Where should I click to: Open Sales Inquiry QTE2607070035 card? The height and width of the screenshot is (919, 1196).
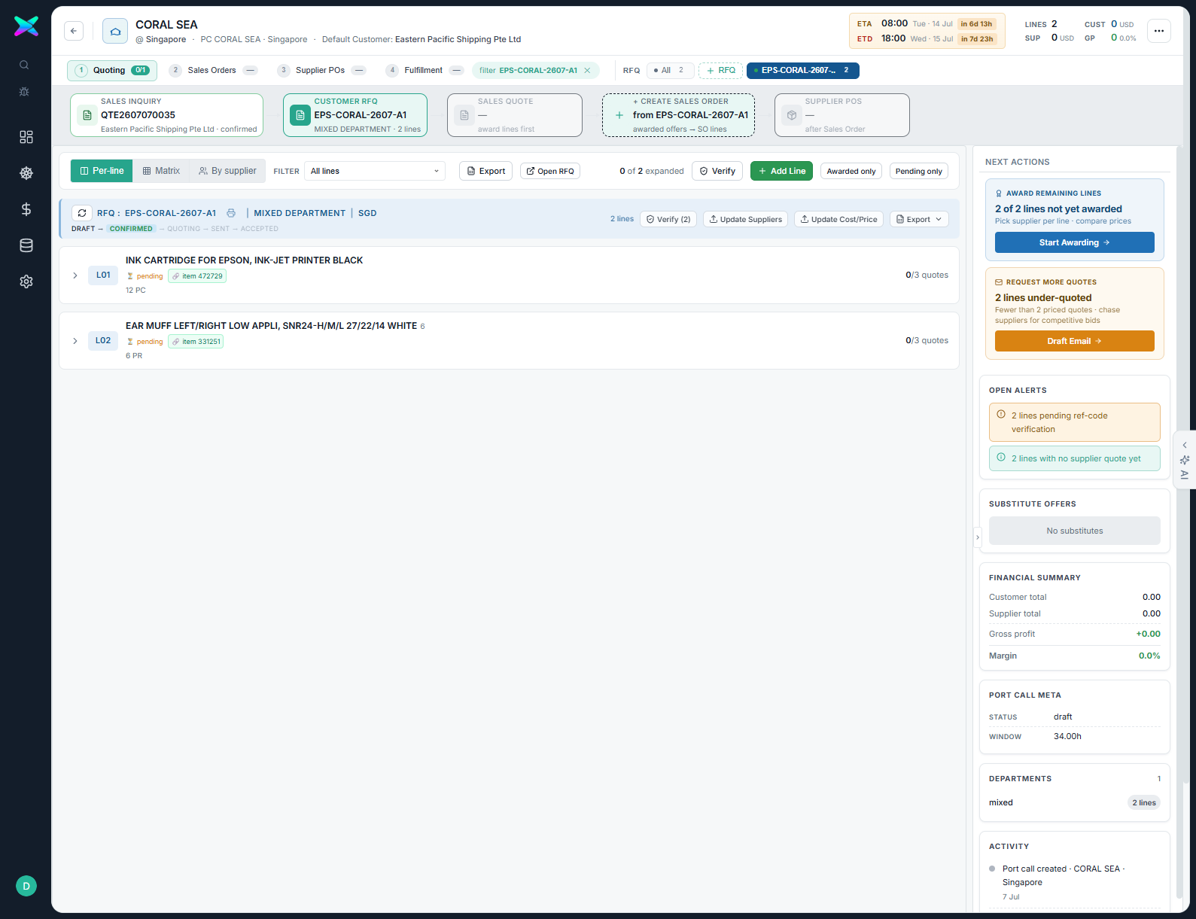coord(166,115)
